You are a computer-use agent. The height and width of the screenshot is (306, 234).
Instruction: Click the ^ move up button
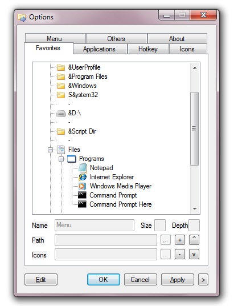194,240
